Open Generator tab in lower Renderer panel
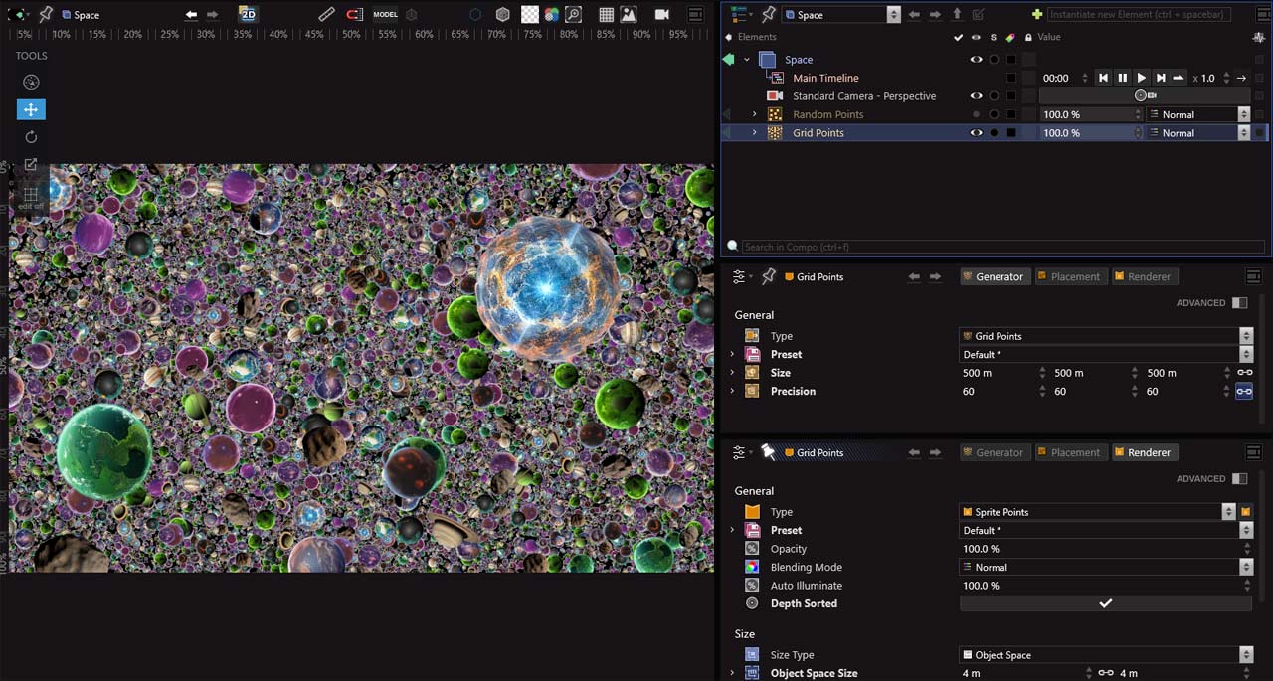 (x=993, y=453)
